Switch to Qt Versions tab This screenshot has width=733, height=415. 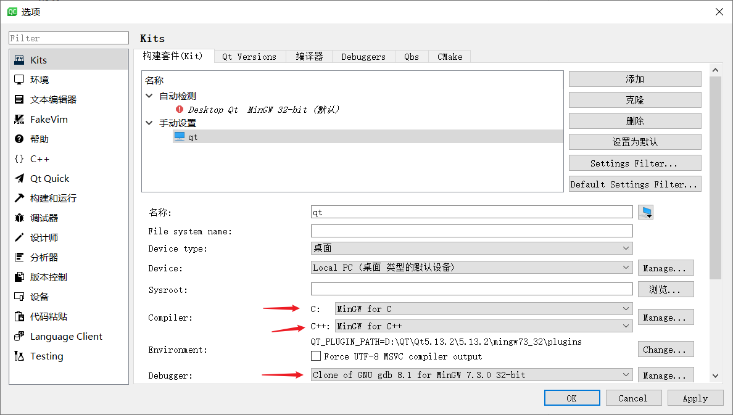pos(250,57)
